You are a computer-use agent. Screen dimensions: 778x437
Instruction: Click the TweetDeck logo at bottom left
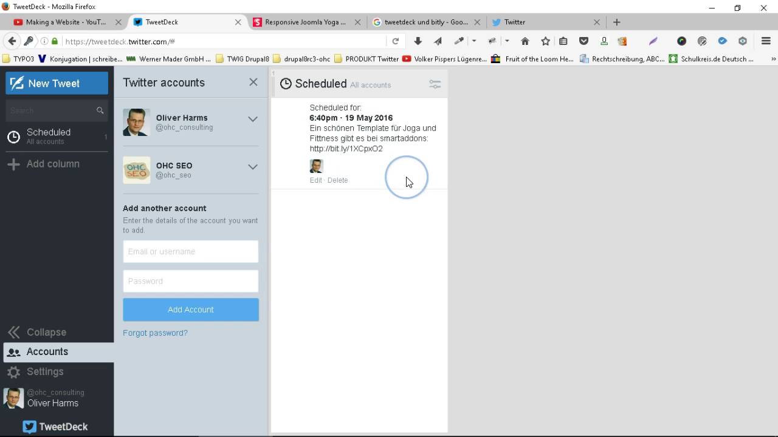coord(55,427)
